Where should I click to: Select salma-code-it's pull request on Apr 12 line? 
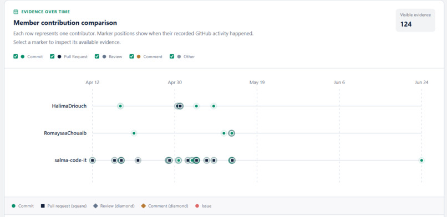tap(93, 161)
